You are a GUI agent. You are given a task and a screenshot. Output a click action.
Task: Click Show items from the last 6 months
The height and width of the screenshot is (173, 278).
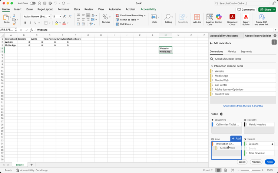tap(243, 106)
